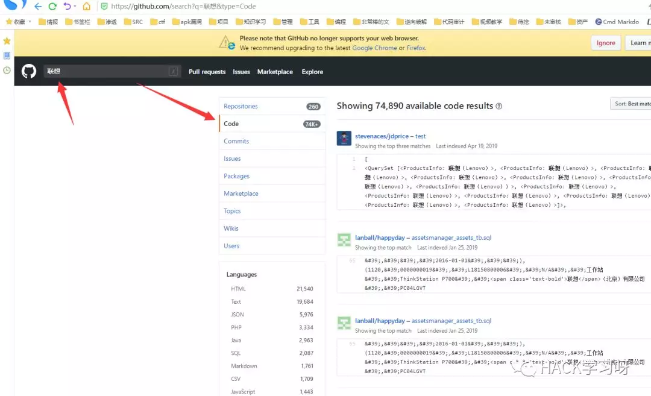Select the Users search category

click(x=272, y=246)
